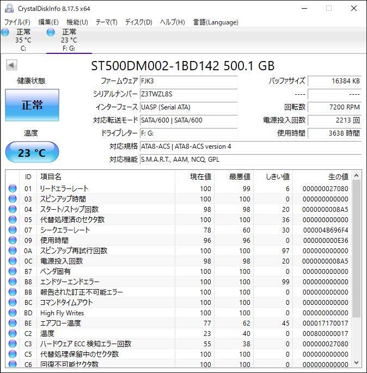The height and width of the screenshot is (373, 367).
Task: Select the High Fly Writes row name
Action: coord(62,313)
